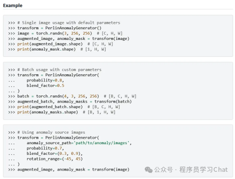Click the blend_factor=0.5 argument
The width and height of the screenshot is (235, 179).
tap(45, 86)
